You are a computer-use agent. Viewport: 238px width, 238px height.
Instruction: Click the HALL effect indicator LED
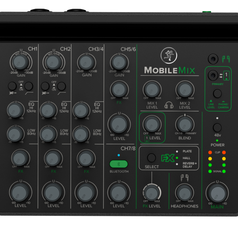(177, 158)
